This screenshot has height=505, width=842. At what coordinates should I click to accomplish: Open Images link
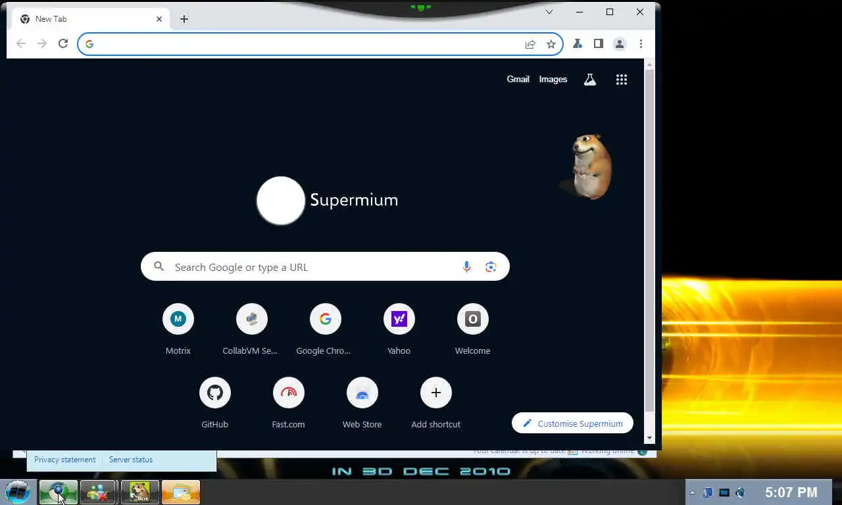tap(553, 79)
